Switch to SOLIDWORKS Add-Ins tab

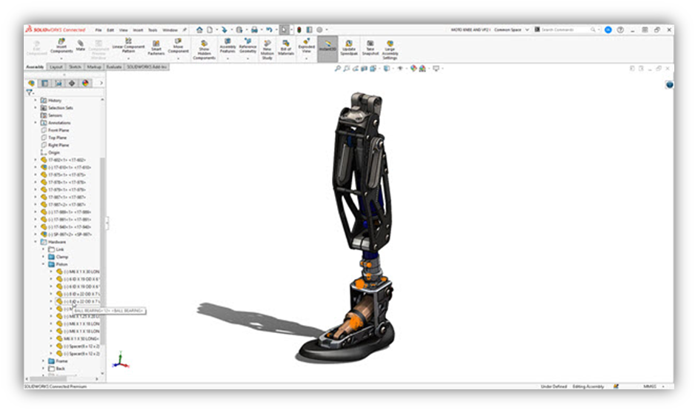click(147, 67)
